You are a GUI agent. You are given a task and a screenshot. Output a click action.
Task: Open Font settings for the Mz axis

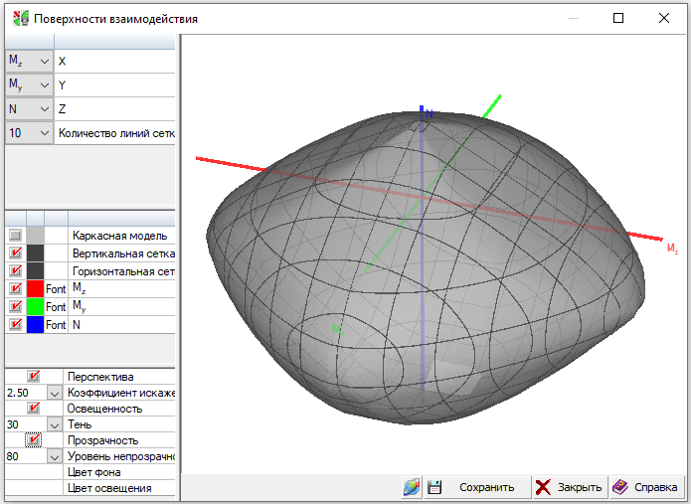coord(56,289)
